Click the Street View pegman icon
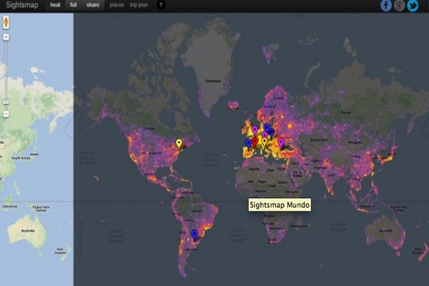Image resolution: width=429 pixels, height=286 pixels. tap(6, 22)
